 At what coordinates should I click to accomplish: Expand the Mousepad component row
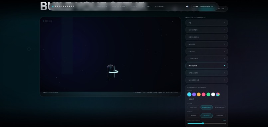(206, 80)
